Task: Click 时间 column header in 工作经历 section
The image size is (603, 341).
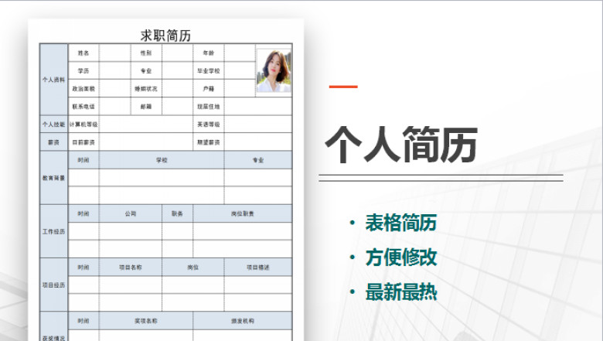Action: point(83,213)
